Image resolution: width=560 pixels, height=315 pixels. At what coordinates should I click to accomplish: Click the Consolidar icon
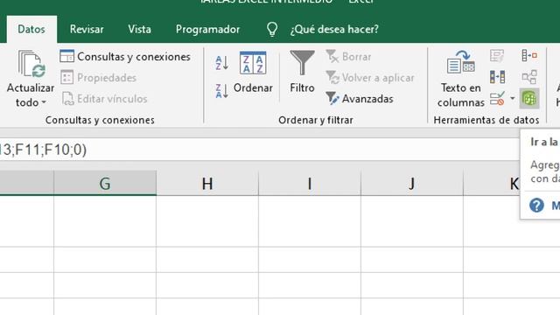(529, 56)
